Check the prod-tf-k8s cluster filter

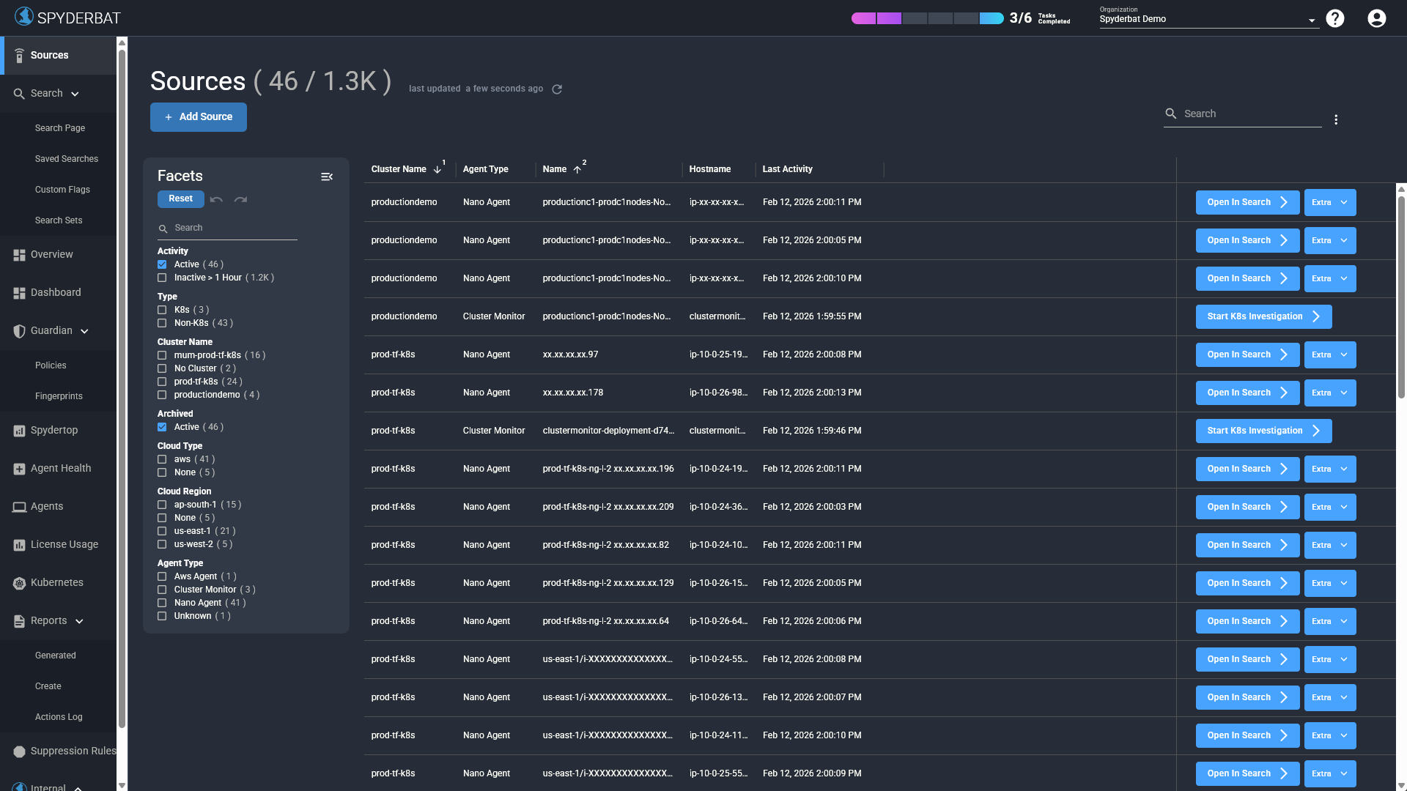162,382
